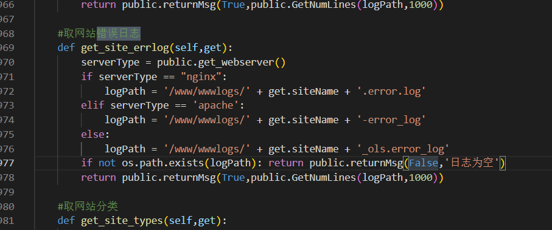Click the 'else:' keyword

coord(96,135)
